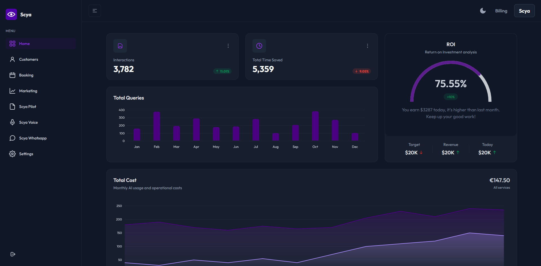541x266 pixels.
Task: Select the Scya Voice microphone icon
Action: point(12,122)
